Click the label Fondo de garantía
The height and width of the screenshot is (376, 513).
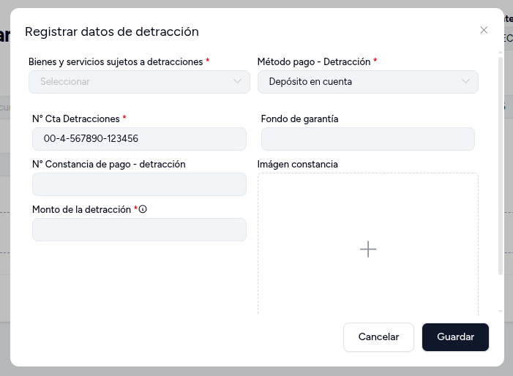pos(300,119)
